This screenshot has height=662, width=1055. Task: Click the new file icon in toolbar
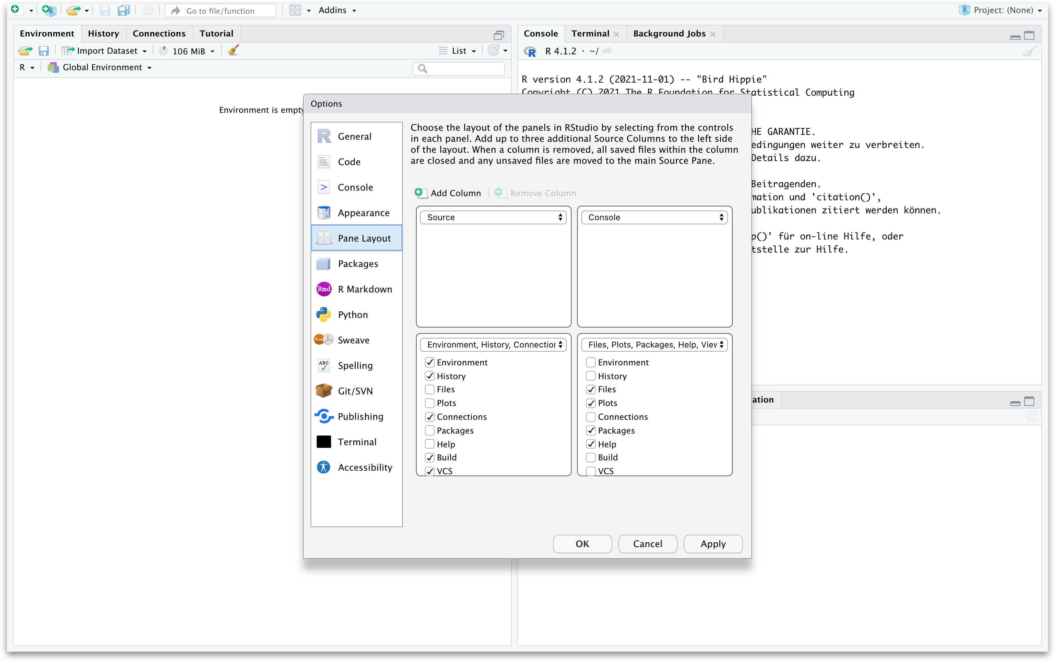[x=15, y=10]
